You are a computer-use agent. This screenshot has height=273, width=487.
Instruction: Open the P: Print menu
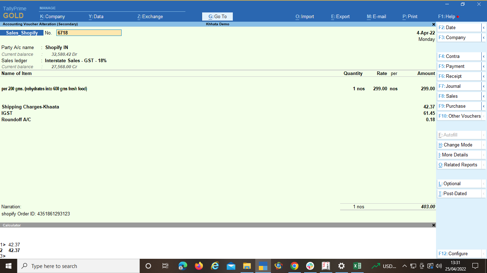click(x=410, y=16)
